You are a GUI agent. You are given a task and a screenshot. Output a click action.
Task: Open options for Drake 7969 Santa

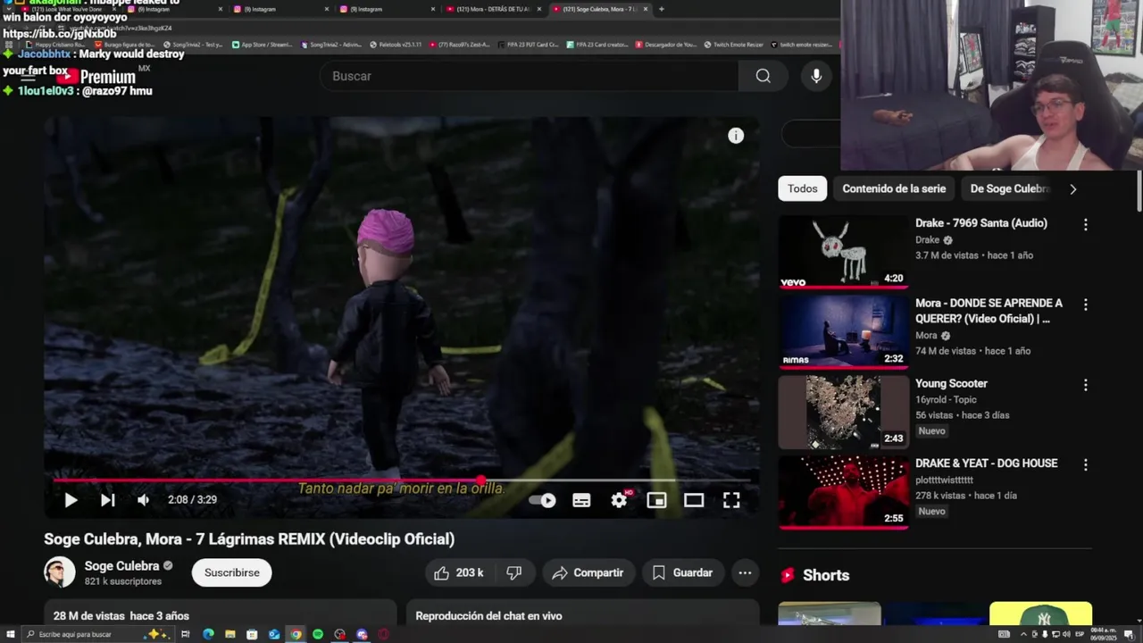point(1086,225)
